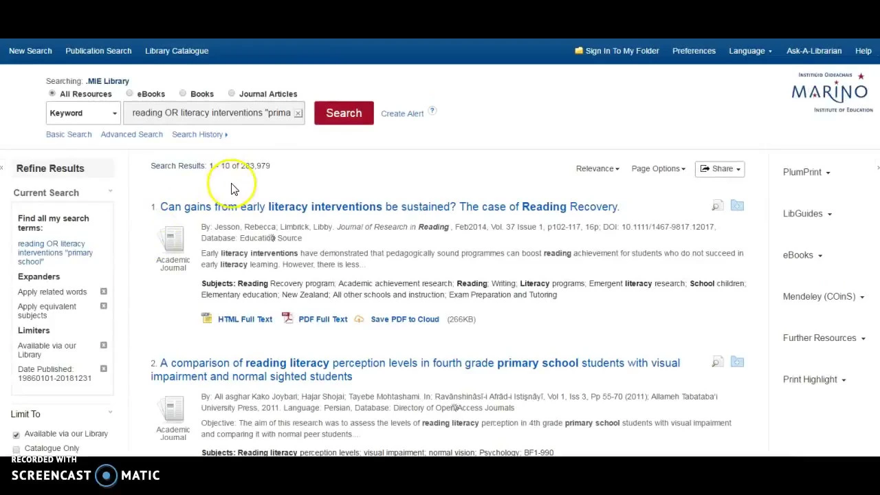Remove 'Date Published' limiter

point(103,369)
